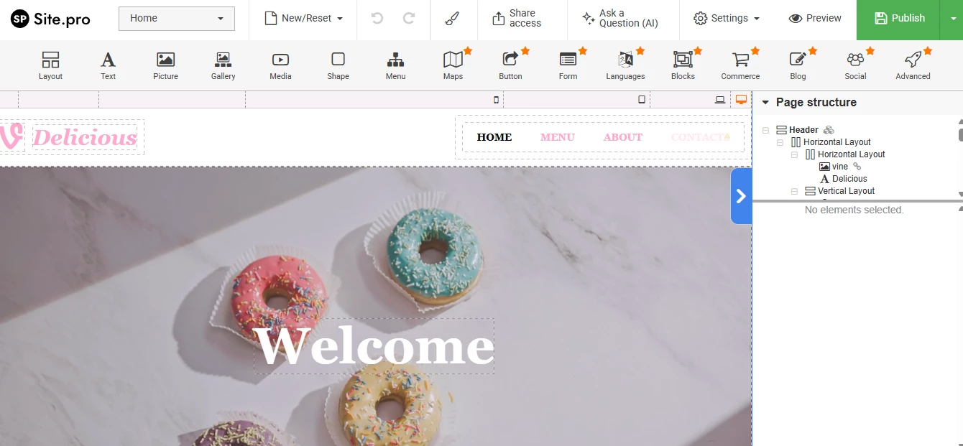Open the Gallery tool
This screenshot has height=446, width=963.
pos(223,65)
